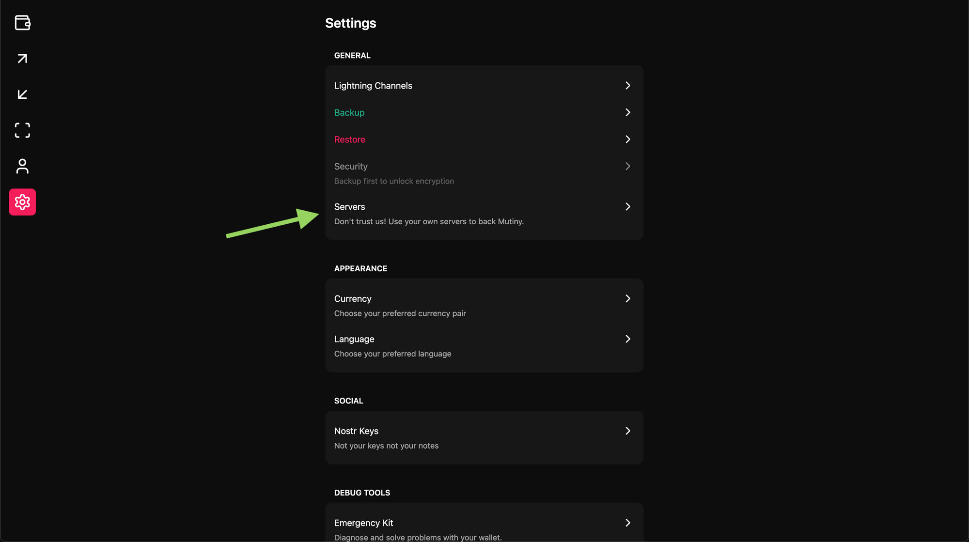Click the Receive arrow icon
The height and width of the screenshot is (542, 969).
pos(22,94)
